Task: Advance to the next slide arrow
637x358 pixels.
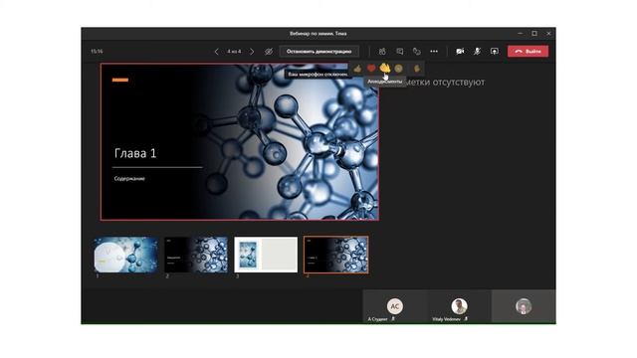Action: click(252, 52)
